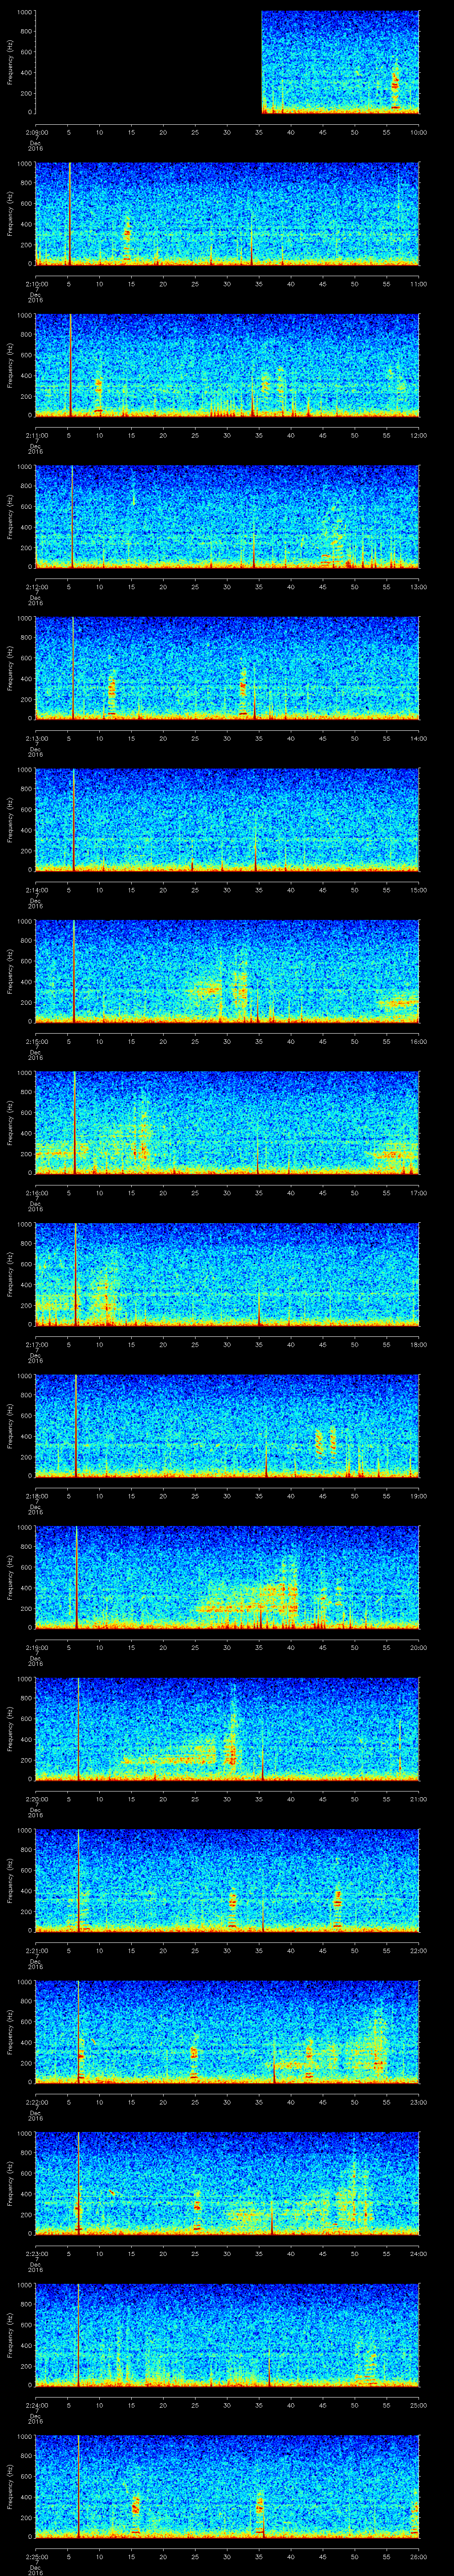Click the 20:00 end time label

[x=418, y=1647]
